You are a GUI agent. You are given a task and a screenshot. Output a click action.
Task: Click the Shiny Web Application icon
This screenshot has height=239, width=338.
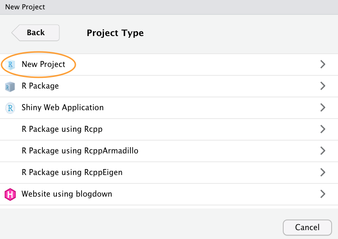(x=10, y=108)
